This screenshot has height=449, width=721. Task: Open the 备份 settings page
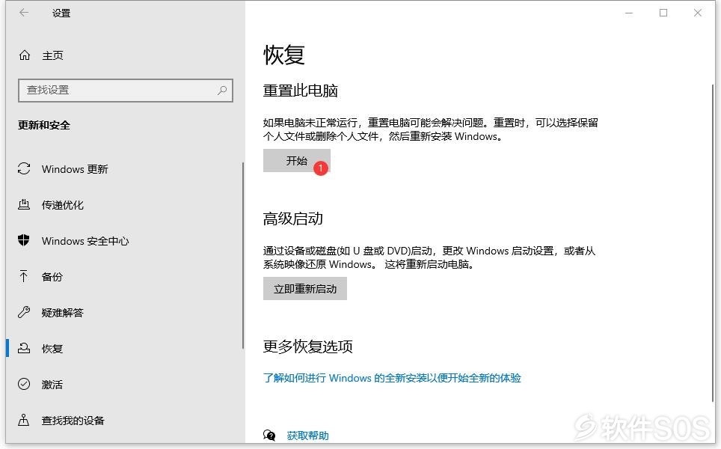[x=52, y=276]
